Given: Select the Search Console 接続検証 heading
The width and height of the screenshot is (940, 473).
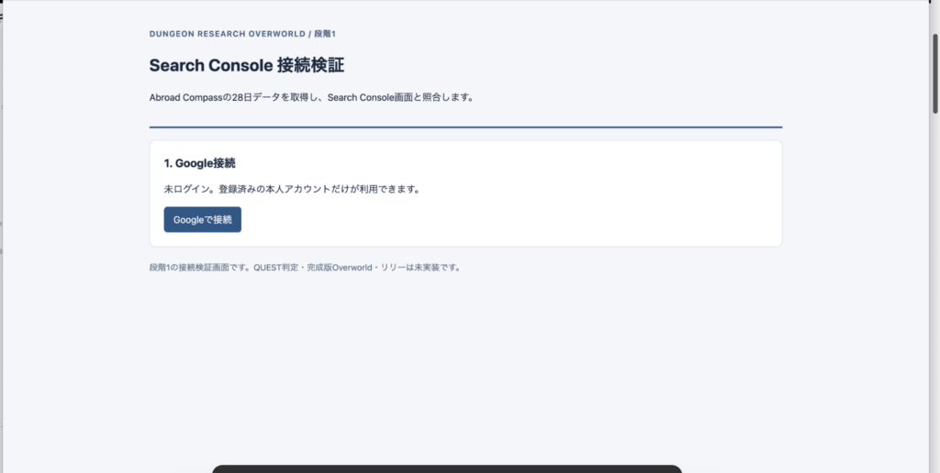Looking at the screenshot, I should [246, 65].
